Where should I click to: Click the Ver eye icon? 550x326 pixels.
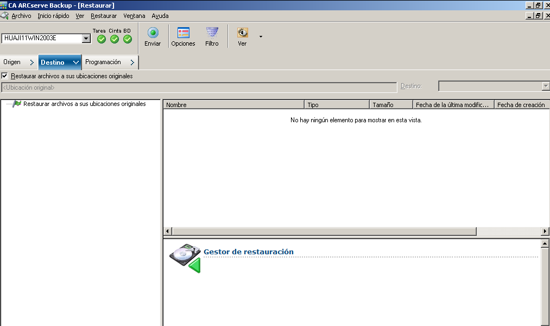coord(242,33)
